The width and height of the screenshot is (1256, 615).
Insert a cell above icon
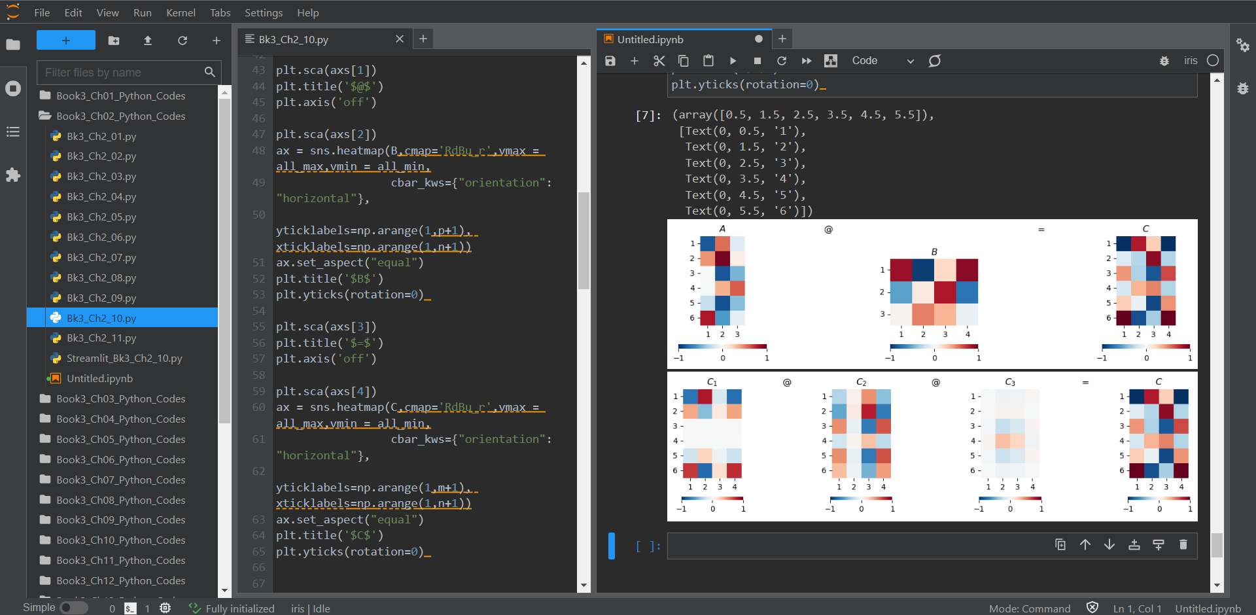click(x=1134, y=544)
